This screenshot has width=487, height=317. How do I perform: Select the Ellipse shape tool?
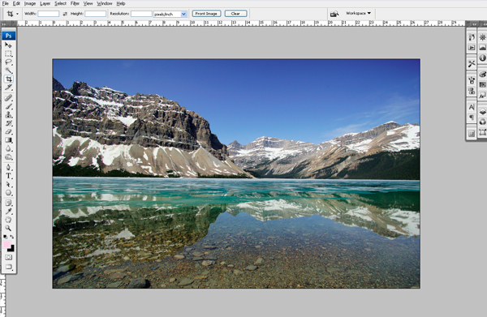point(8,193)
